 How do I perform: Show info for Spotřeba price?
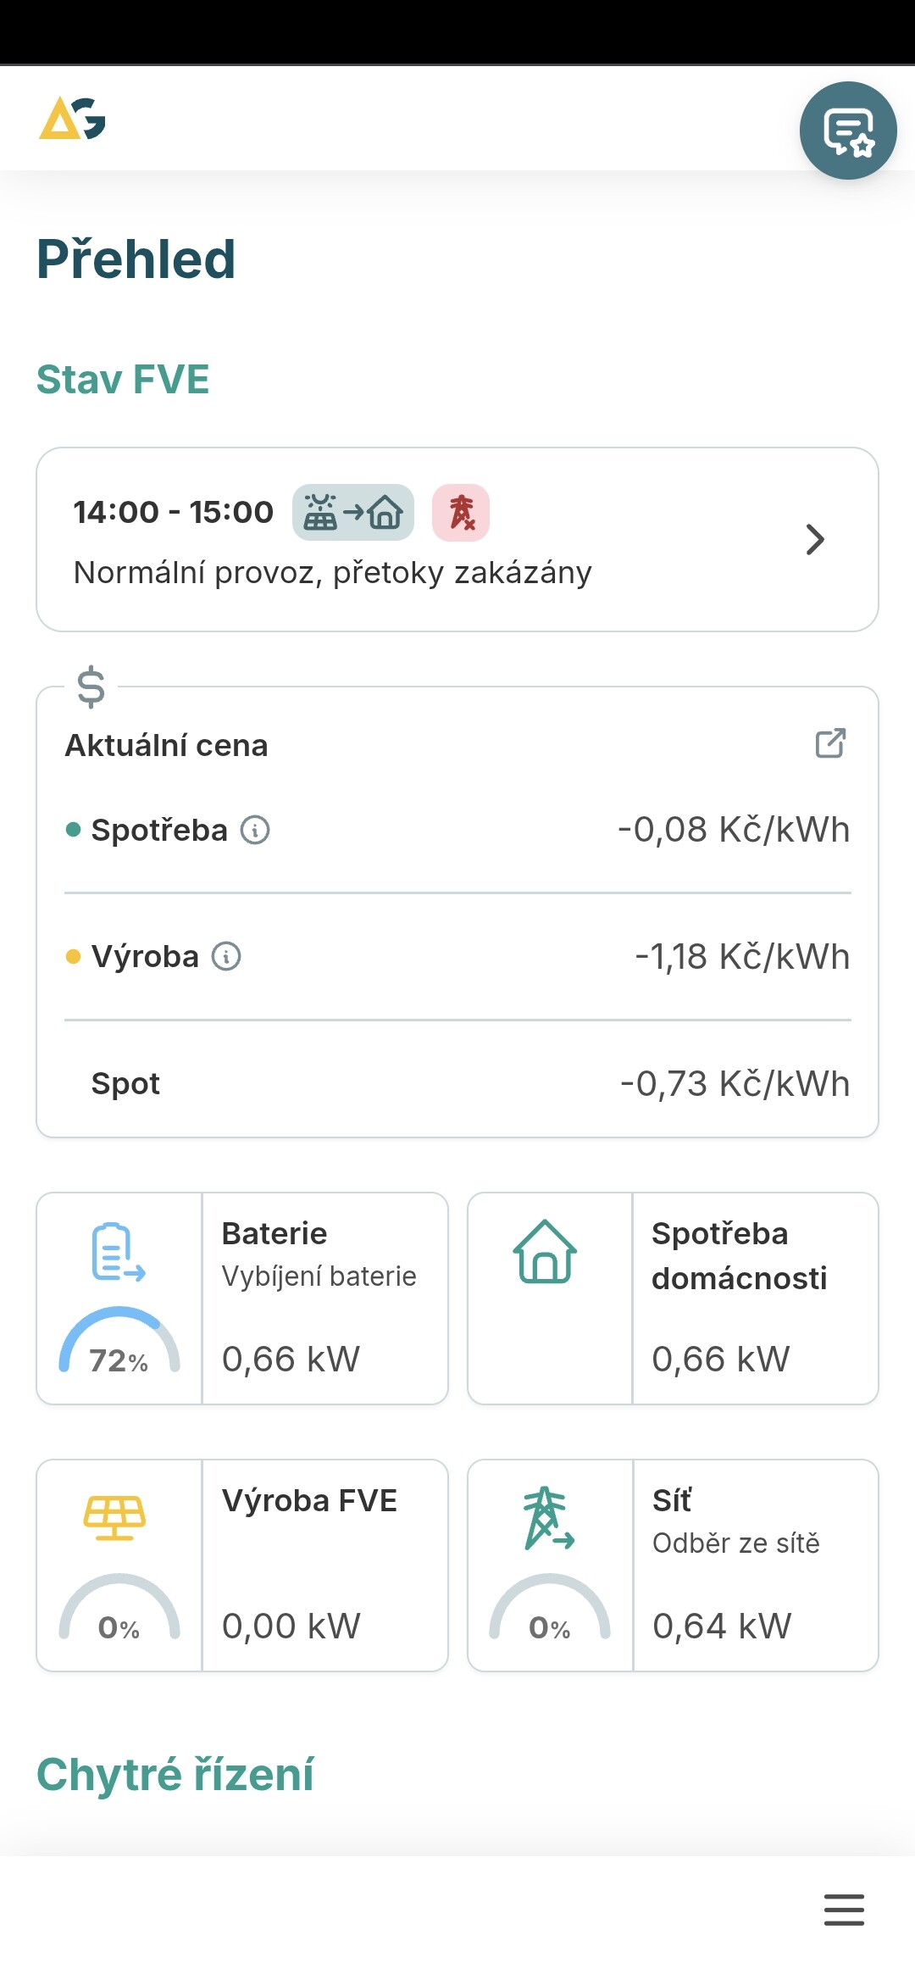pyautogui.click(x=255, y=830)
